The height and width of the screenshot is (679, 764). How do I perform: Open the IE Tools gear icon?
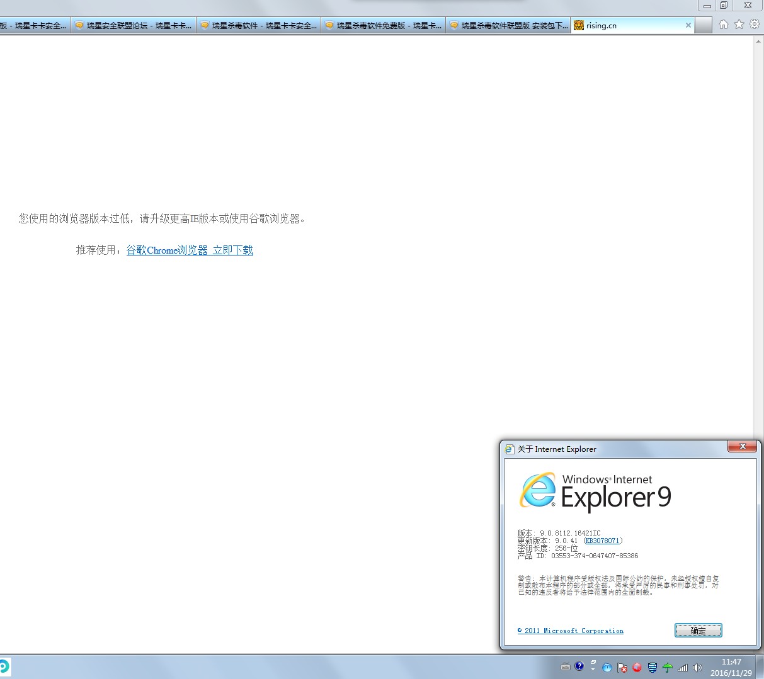754,25
